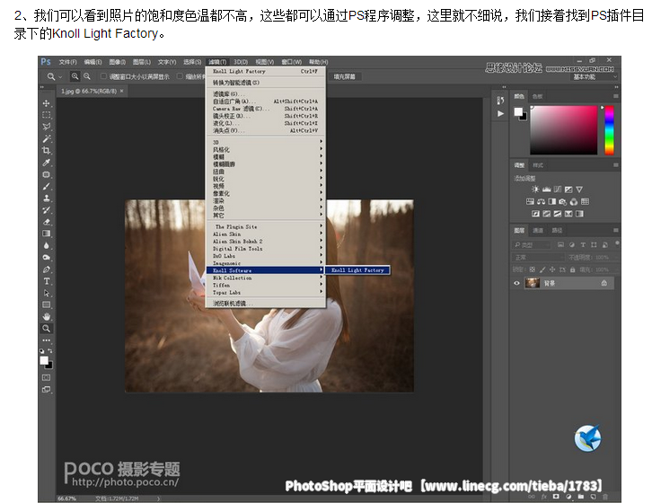Choose Camera Raw 滤镜 menu entry
652x503 pixels.
[x=266, y=109]
